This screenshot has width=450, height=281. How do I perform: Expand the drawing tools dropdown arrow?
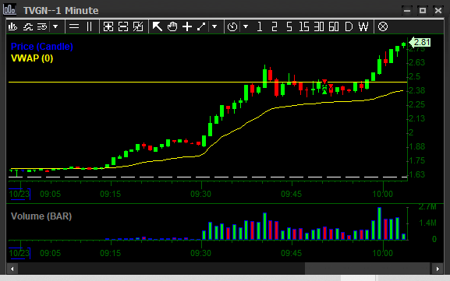click(x=214, y=27)
